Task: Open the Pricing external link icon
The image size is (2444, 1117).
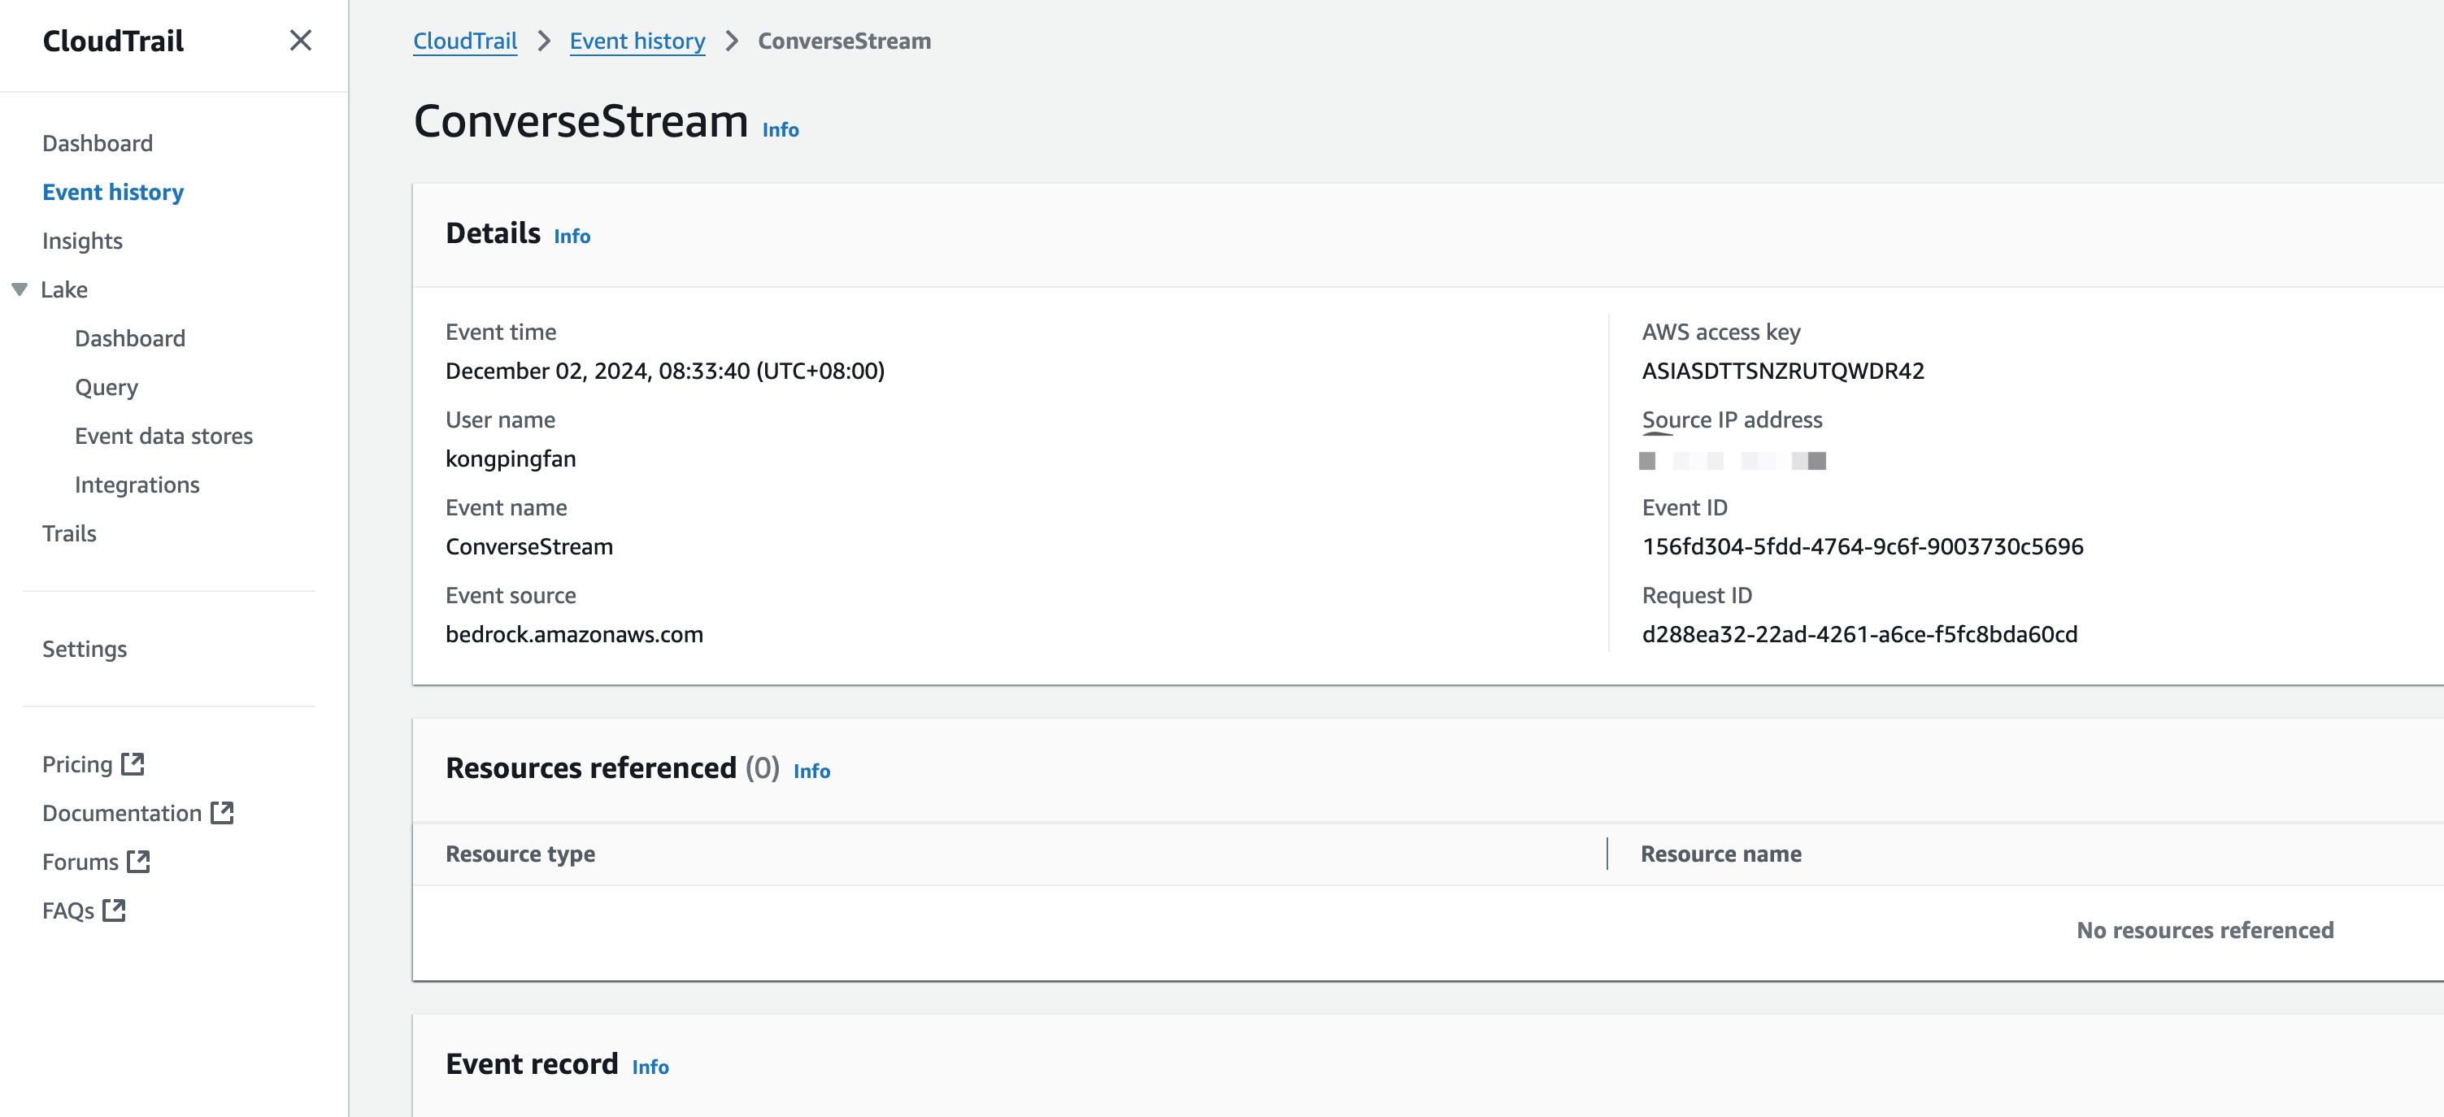Action: pos(133,763)
